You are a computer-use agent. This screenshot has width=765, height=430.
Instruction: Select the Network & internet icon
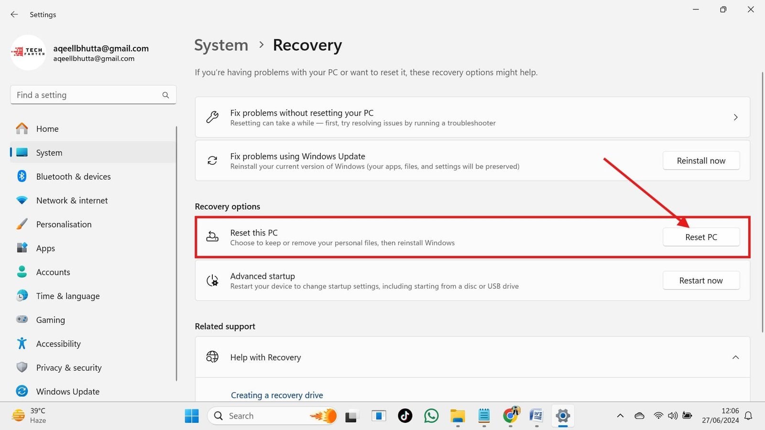point(22,200)
